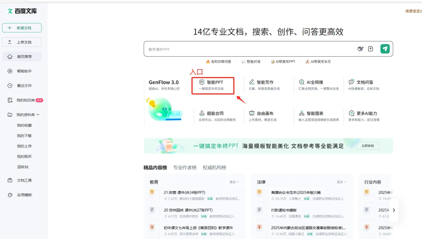Click the 教育 category heading
The image size is (422, 239).
(x=154, y=182)
